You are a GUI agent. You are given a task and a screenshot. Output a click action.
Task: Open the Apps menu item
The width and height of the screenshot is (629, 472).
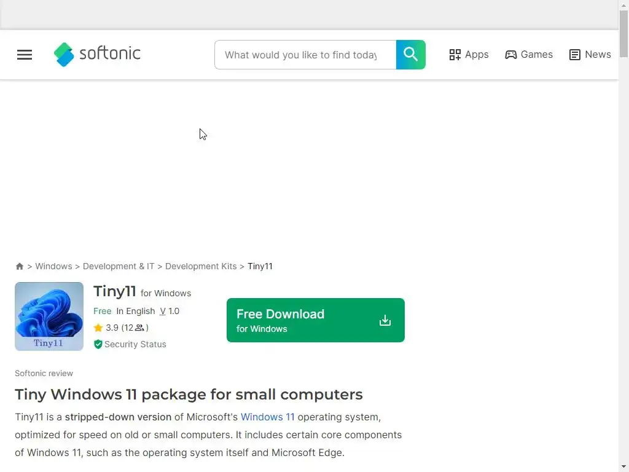pyautogui.click(x=469, y=55)
